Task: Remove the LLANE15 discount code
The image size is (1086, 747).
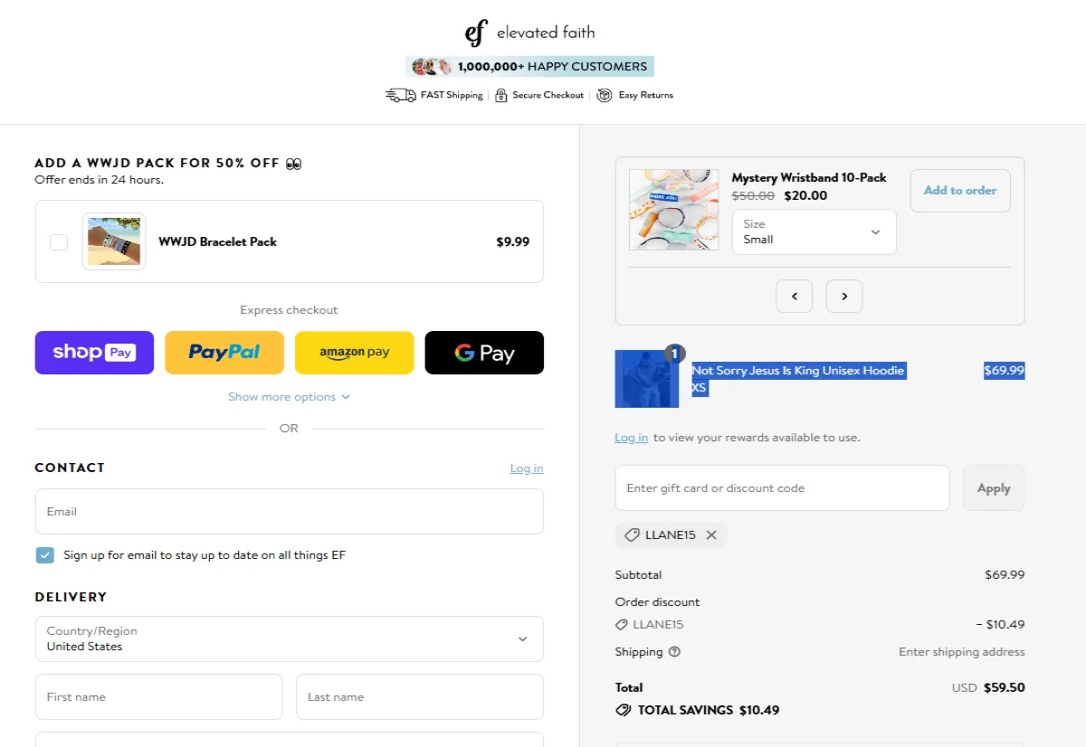Action: click(x=711, y=534)
